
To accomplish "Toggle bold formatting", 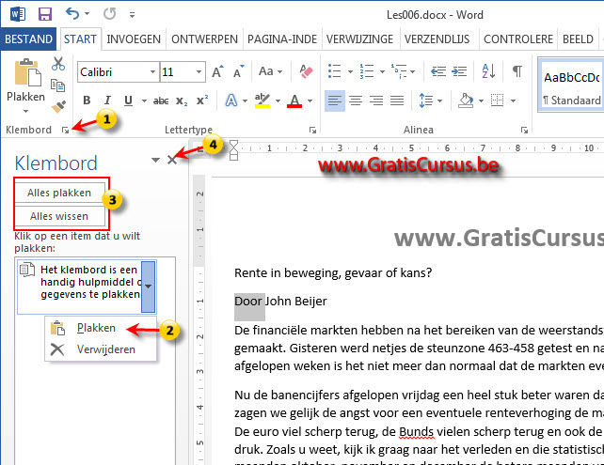I will (x=87, y=101).
